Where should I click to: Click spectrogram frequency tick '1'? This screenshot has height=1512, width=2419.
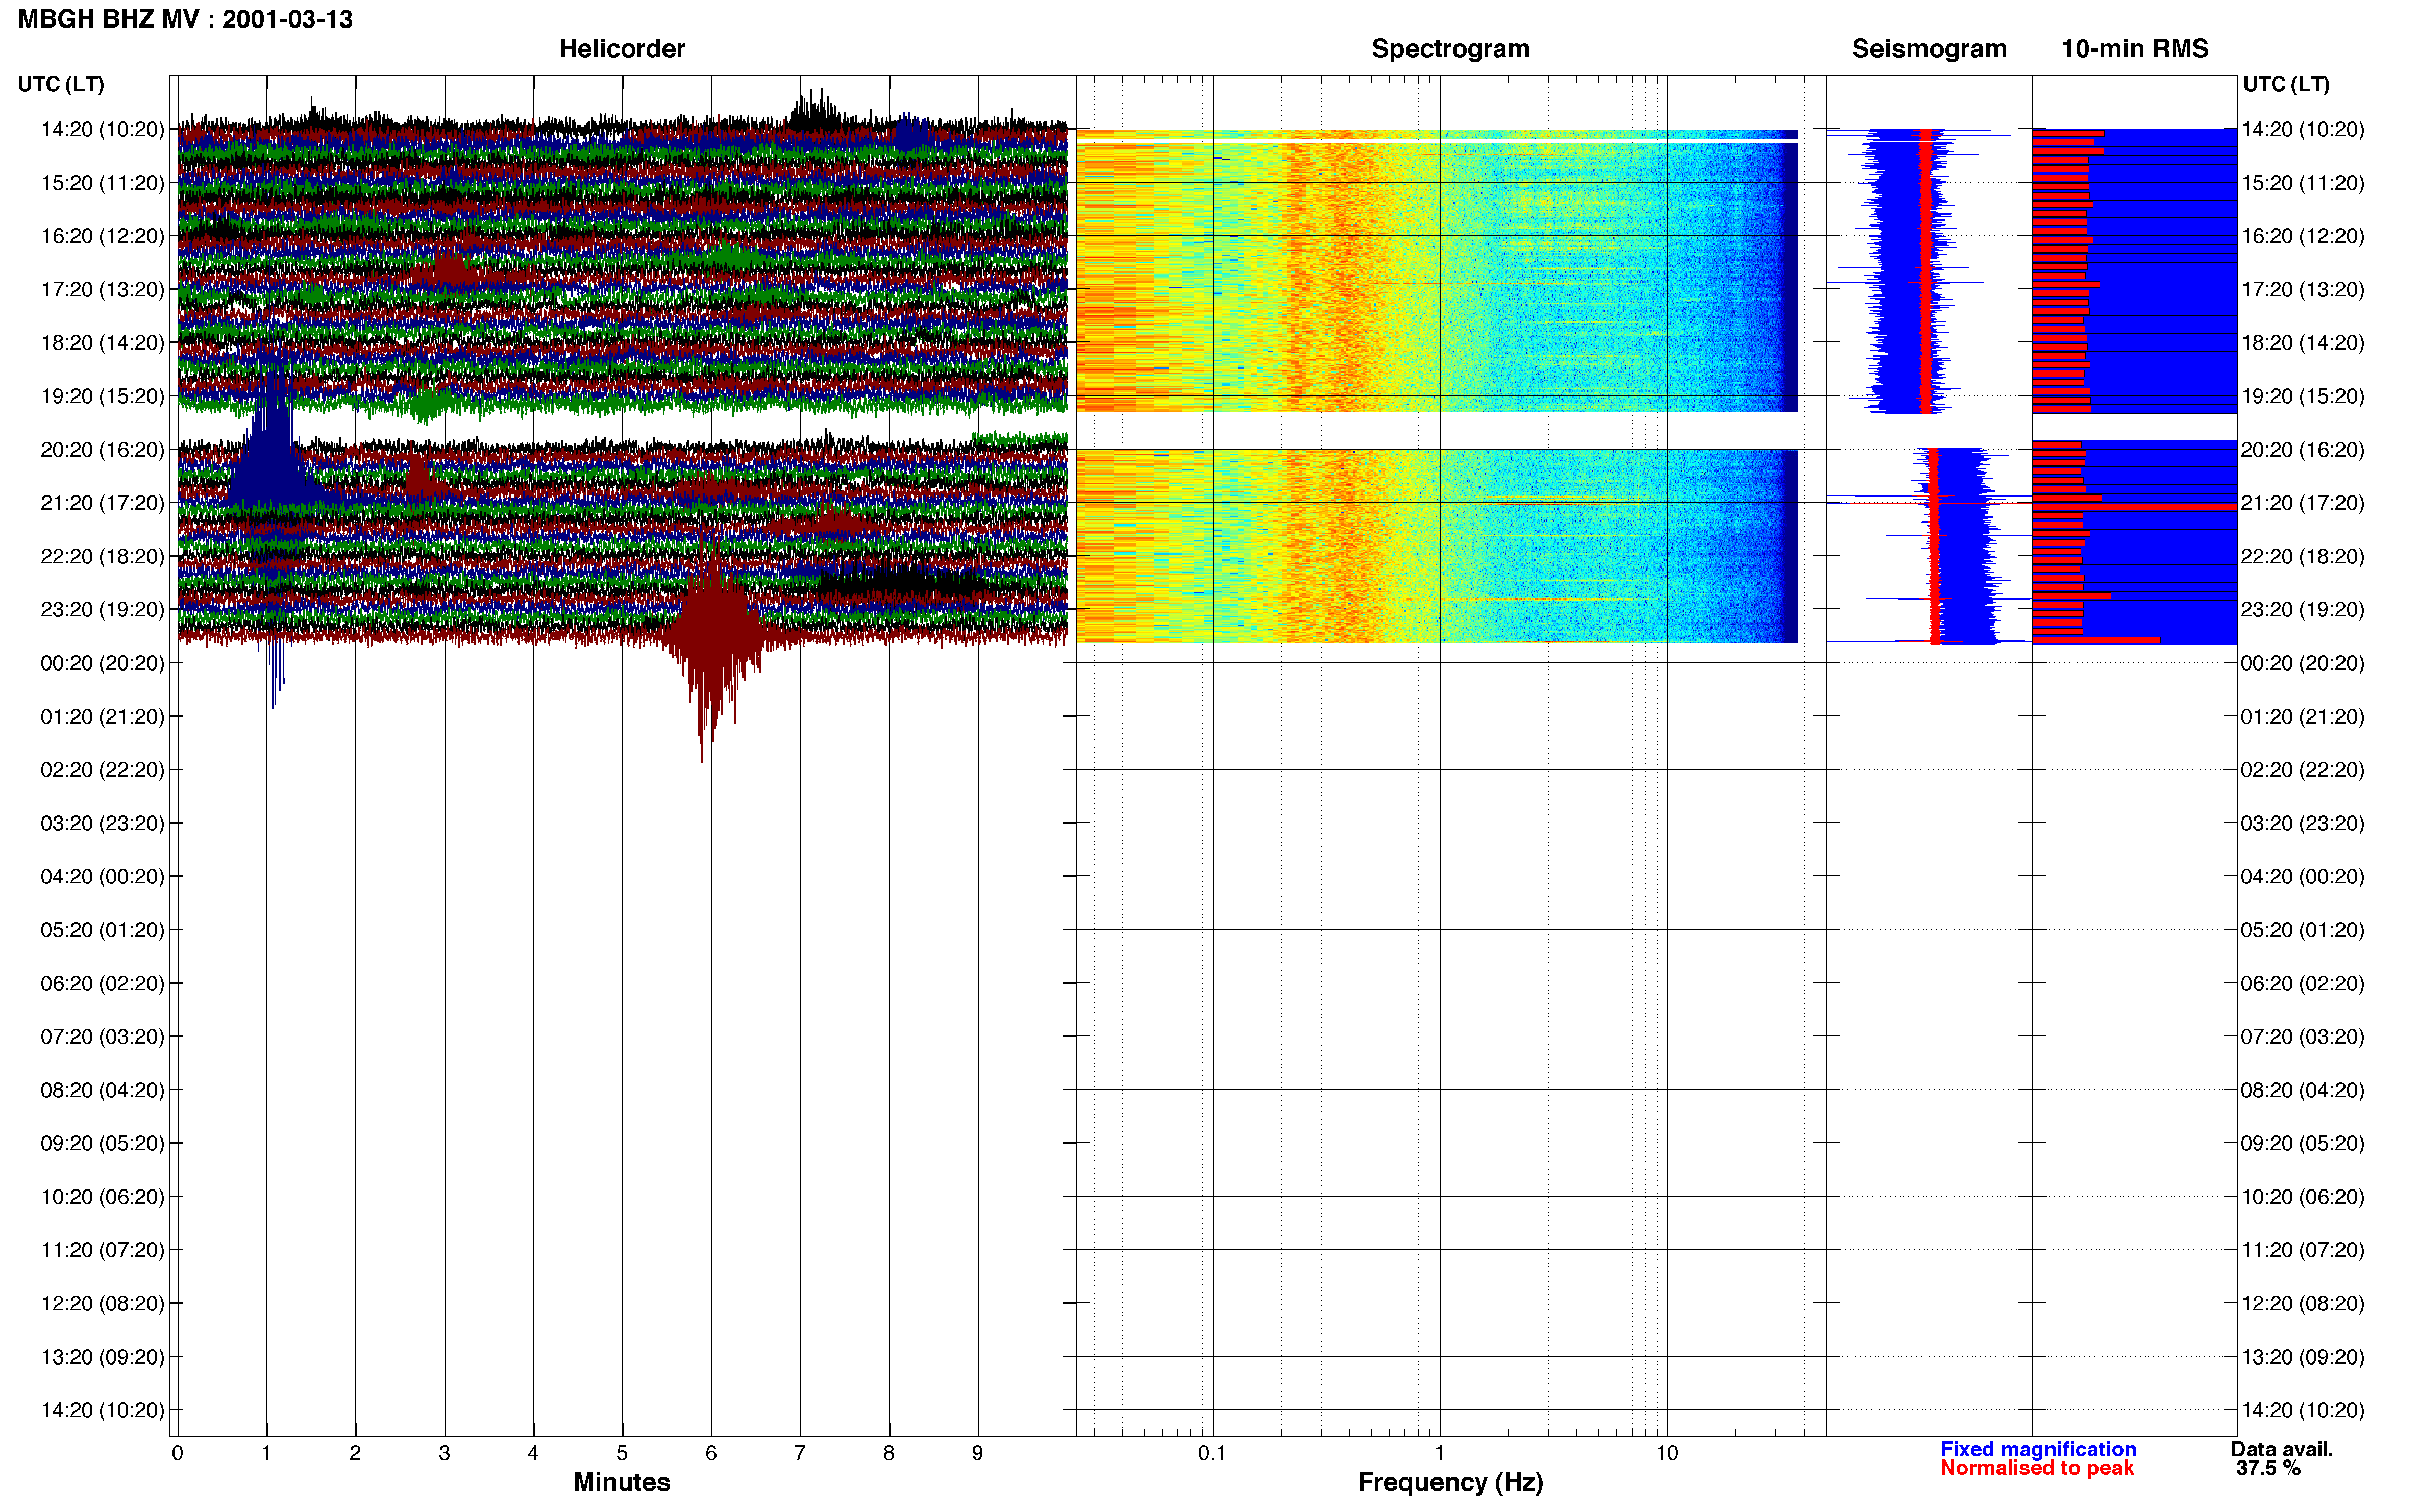pyautogui.click(x=1439, y=1454)
